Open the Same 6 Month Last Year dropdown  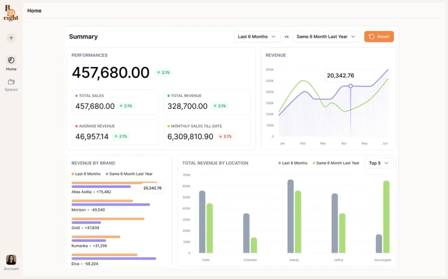pyautogui.click(x=326, y=36)
